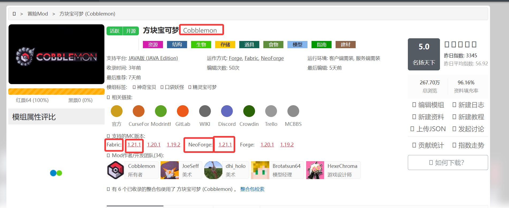Open the Trello link icon

[271, 111]
